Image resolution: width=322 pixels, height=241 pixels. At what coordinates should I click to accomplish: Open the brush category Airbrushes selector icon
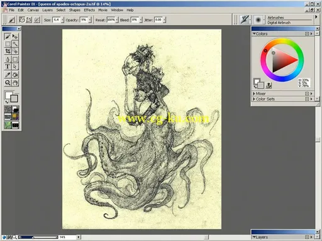click(245, 19)
